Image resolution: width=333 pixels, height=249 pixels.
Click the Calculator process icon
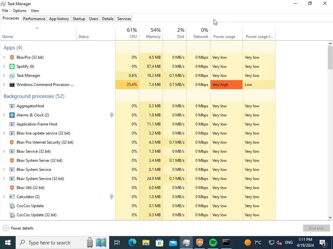(x=12, y=197)
